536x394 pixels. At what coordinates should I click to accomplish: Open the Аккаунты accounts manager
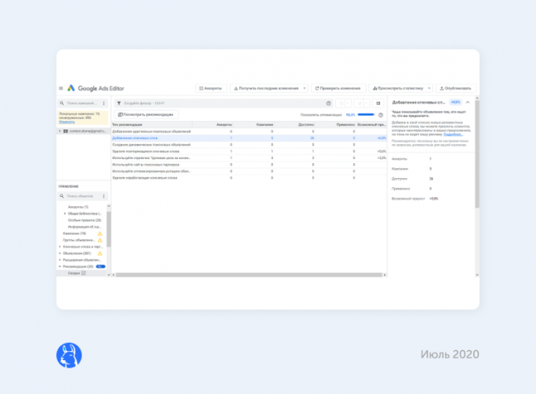tap(210, 87)
